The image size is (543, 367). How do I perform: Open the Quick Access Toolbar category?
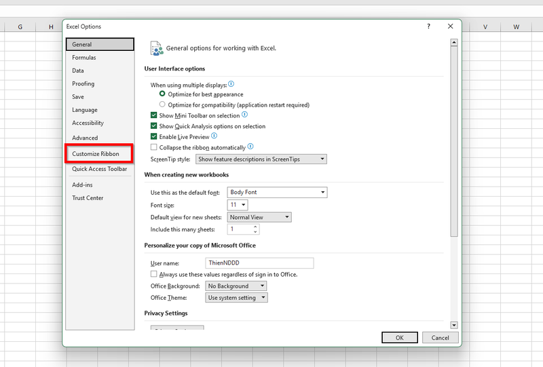pos(100,169)
